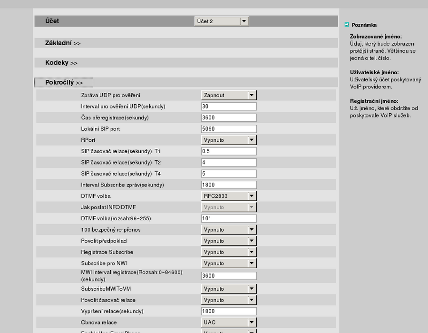Click MWI interval registrace field
The height and width of the screenshot is (333, 428).
point(229,276)
